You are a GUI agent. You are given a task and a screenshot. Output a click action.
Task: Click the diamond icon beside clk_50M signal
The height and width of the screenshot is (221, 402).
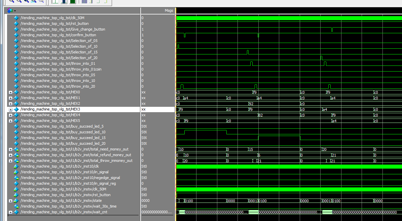click(x=16, y=18)
